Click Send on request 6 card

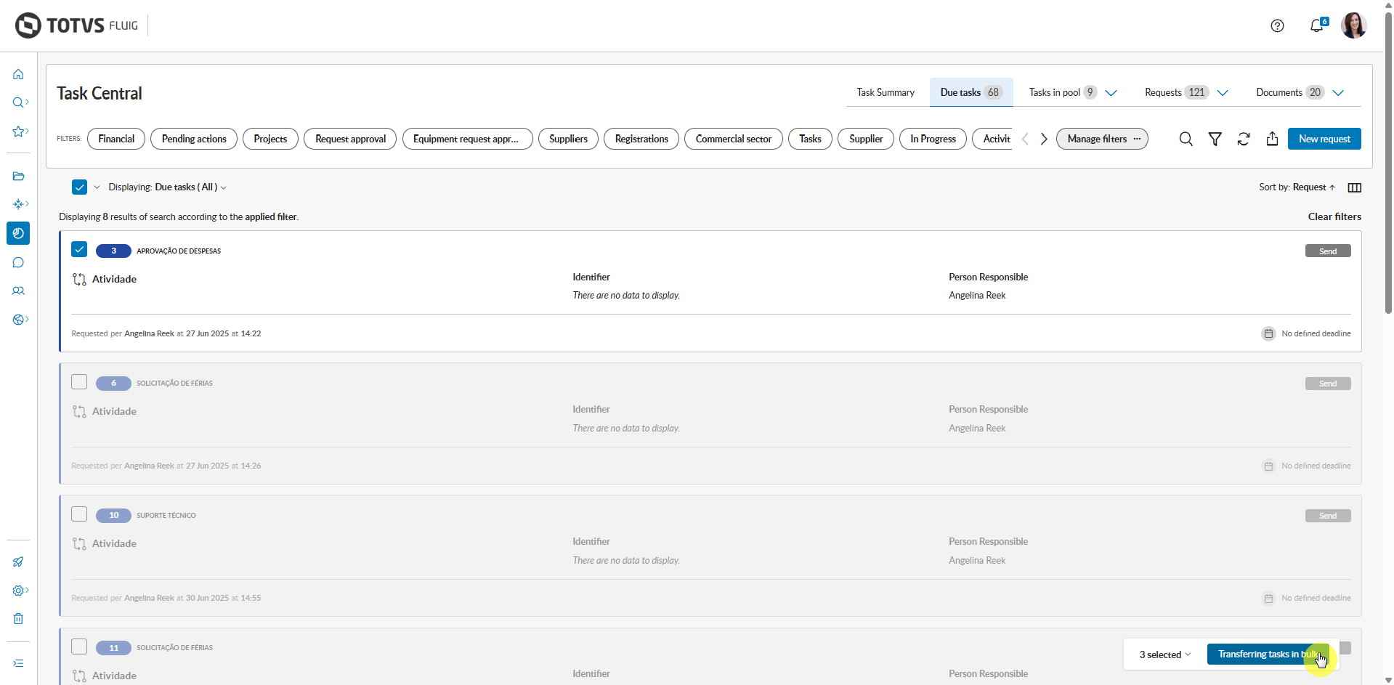coord(1328,384)
